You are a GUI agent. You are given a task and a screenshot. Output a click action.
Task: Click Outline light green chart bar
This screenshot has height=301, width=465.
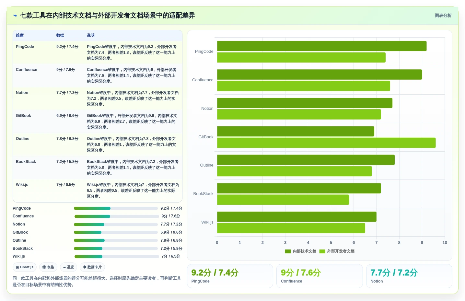[x=295, y=171]
